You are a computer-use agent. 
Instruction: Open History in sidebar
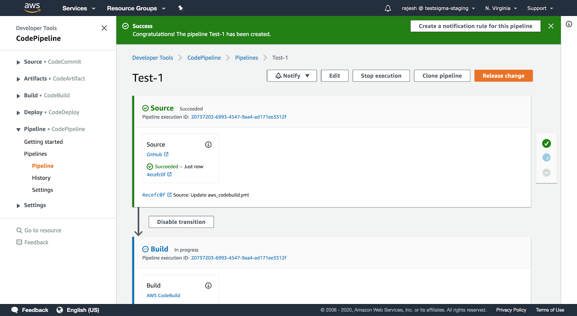[x=41, y=178]
